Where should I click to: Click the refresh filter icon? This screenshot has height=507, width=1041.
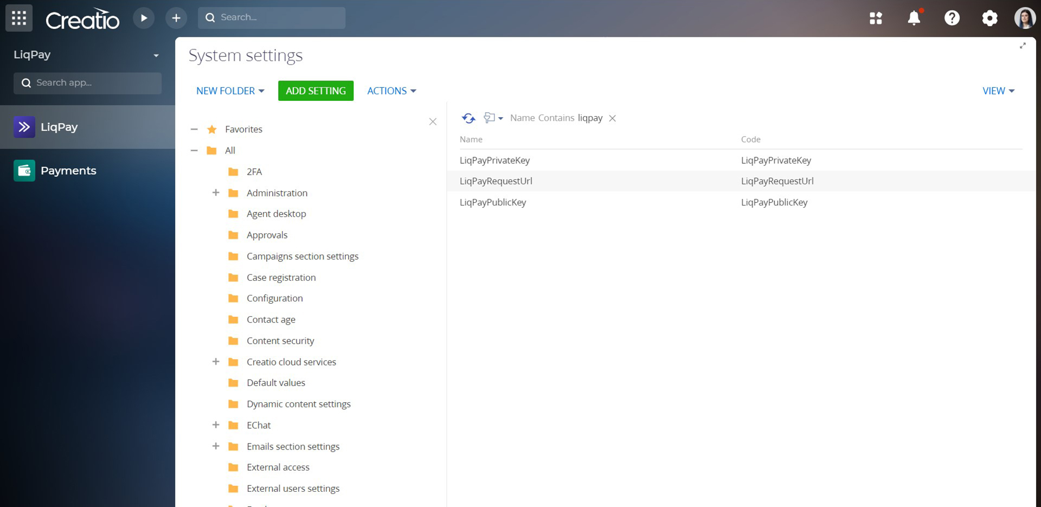click(x=468, y=118)
